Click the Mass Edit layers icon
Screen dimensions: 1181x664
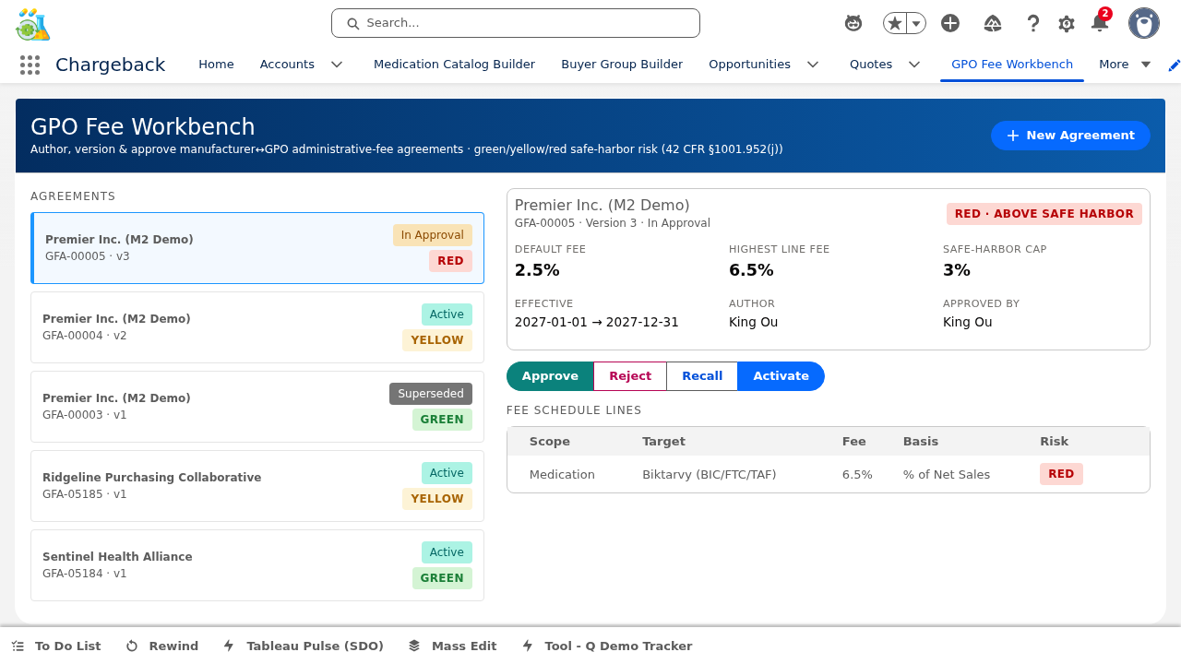pyautogui.click(x=414, y=646)
